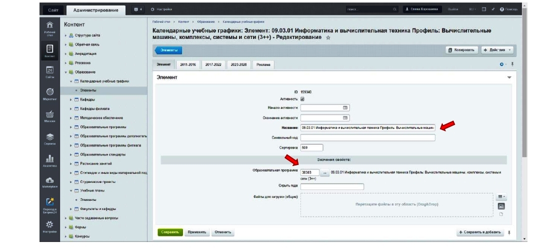Open Настройки gear icon in sidebar
The image size is (557, 249).
point(49,225)
